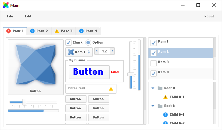Collapse the Root A tree node
The image size is (222, 130).
click(x=153, y=88)
